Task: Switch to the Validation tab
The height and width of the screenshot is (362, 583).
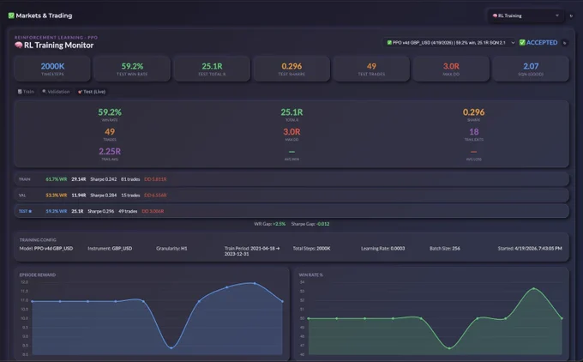Action: 56,92
